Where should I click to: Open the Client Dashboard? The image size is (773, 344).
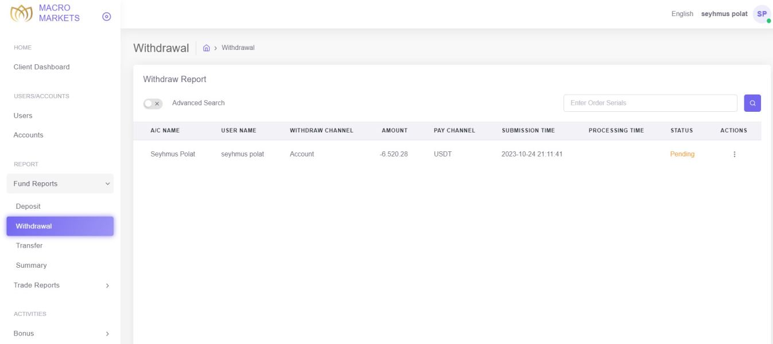coord(42,67)
